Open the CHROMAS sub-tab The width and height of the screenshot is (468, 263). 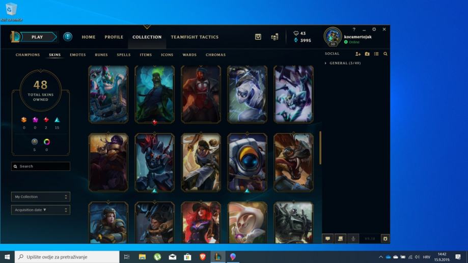[215, 55]
